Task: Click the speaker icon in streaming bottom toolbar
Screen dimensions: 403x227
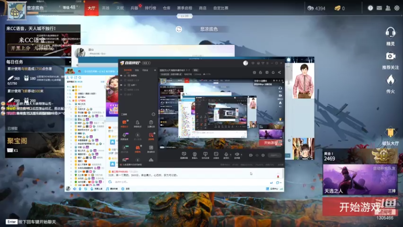Action: pos(237,154)
